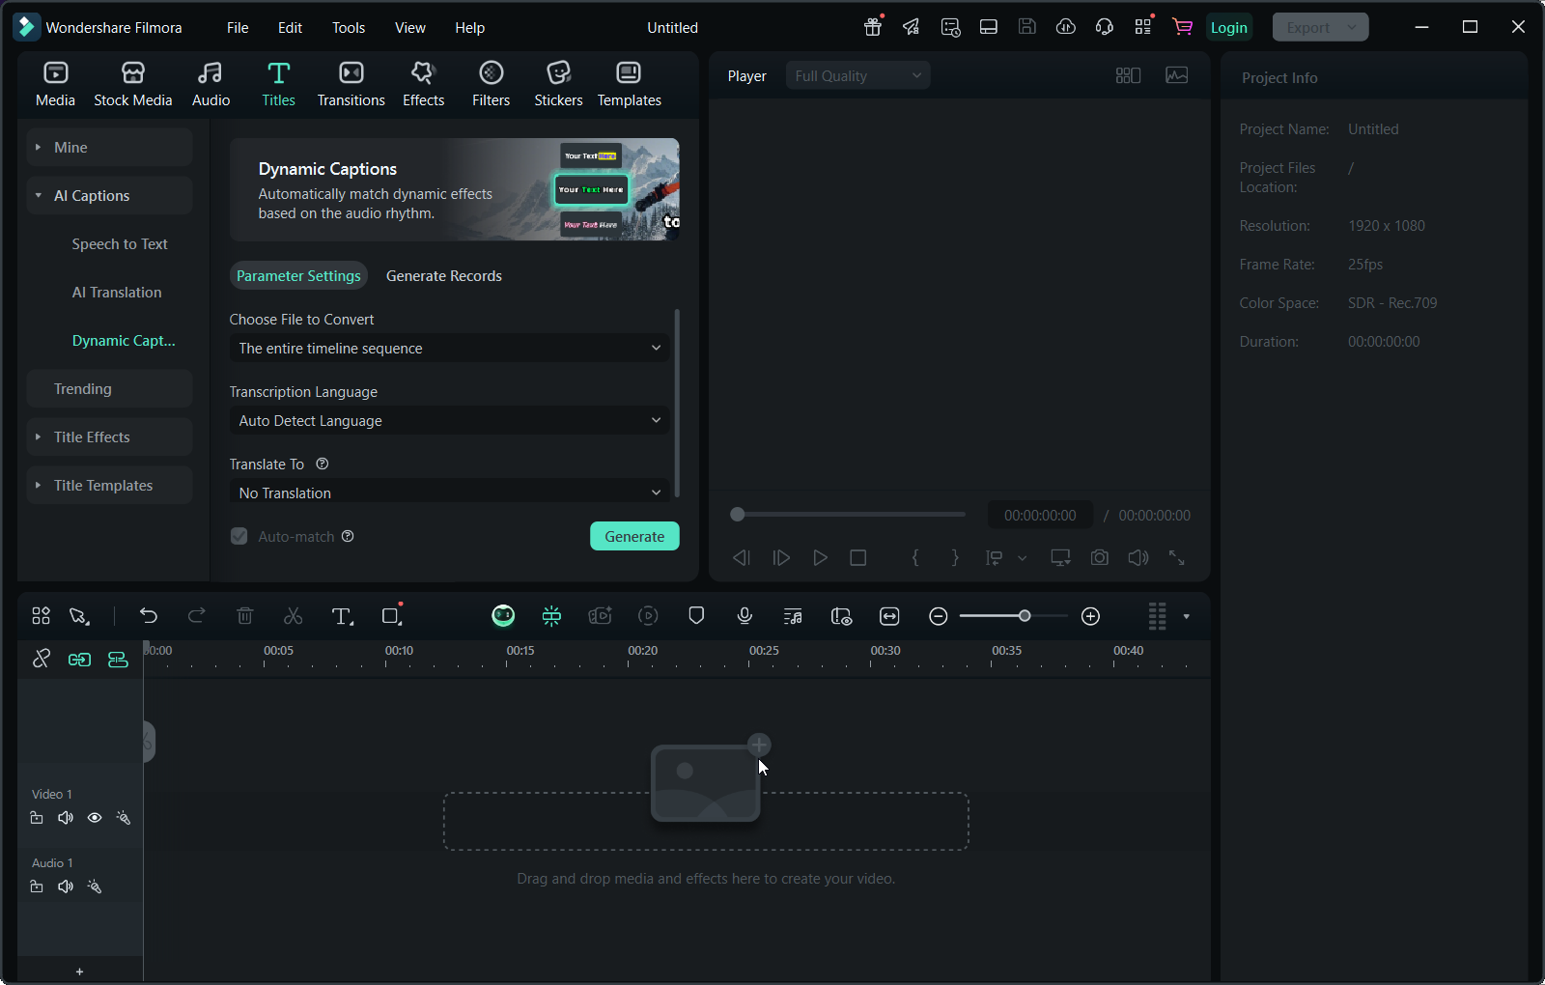Viewport: 1545px width, 985px height.
Task: Open the Effects tab
Action: pyautogui.click(x=423, y=84)
